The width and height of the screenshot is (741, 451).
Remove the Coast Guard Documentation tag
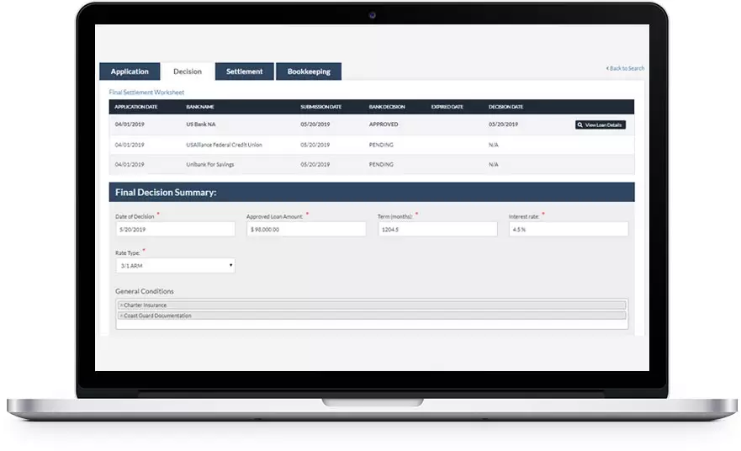click(121, 316)
